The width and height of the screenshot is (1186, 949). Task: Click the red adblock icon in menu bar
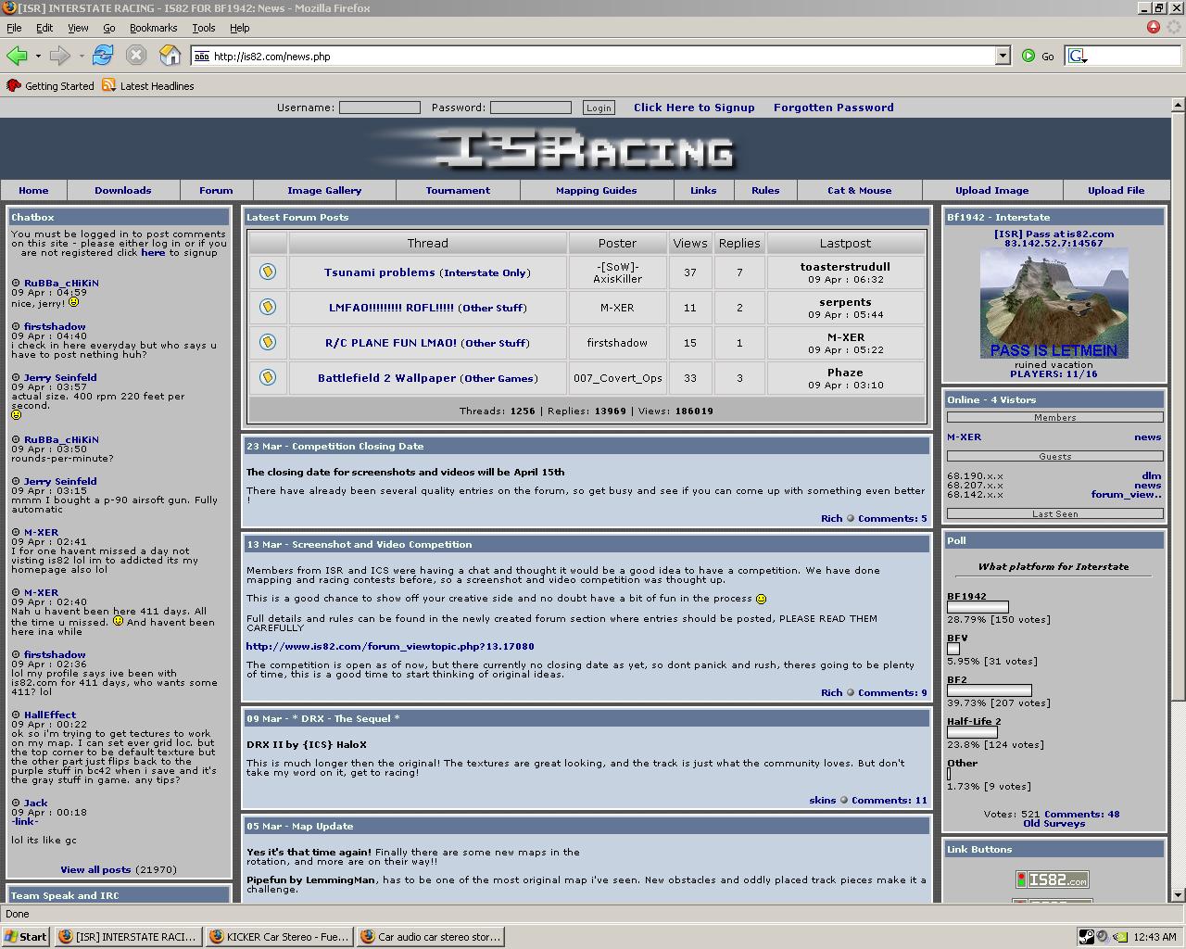pos(1154,27)
